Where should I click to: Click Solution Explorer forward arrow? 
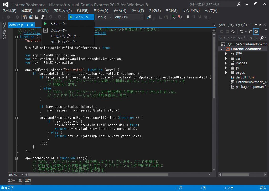pos(227,31)
